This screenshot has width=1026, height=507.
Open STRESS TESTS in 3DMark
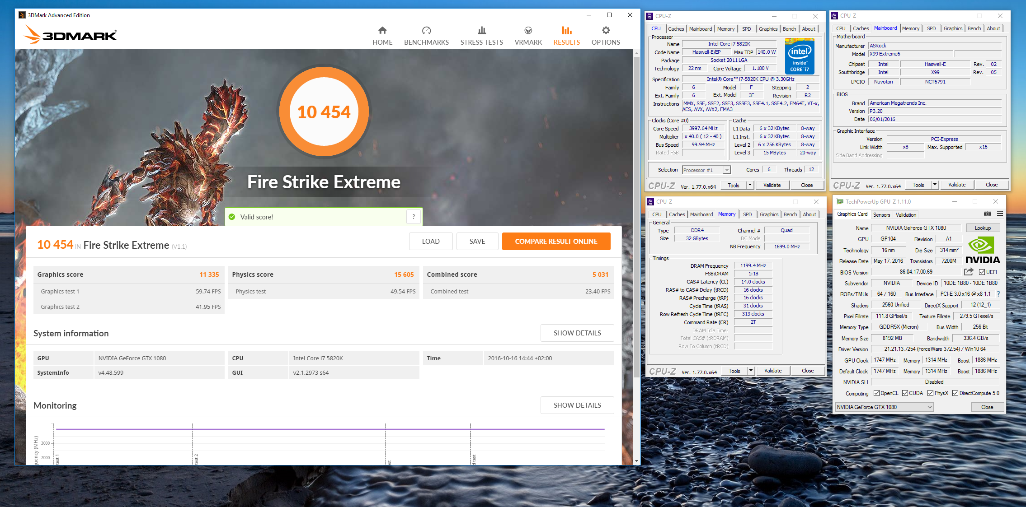pos(481,36)
